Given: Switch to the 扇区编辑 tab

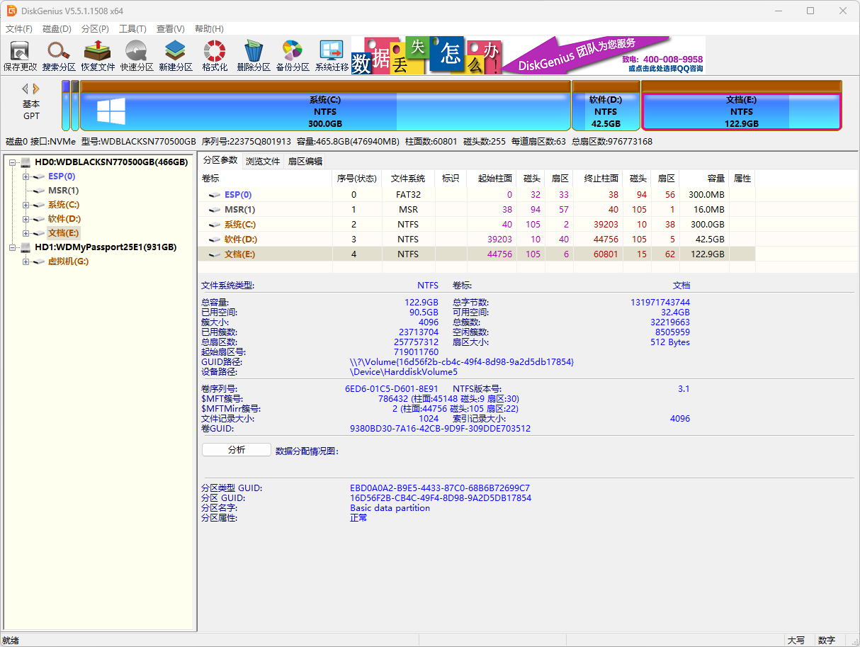Looking at the screenshot, I should [x=305, y=161].
